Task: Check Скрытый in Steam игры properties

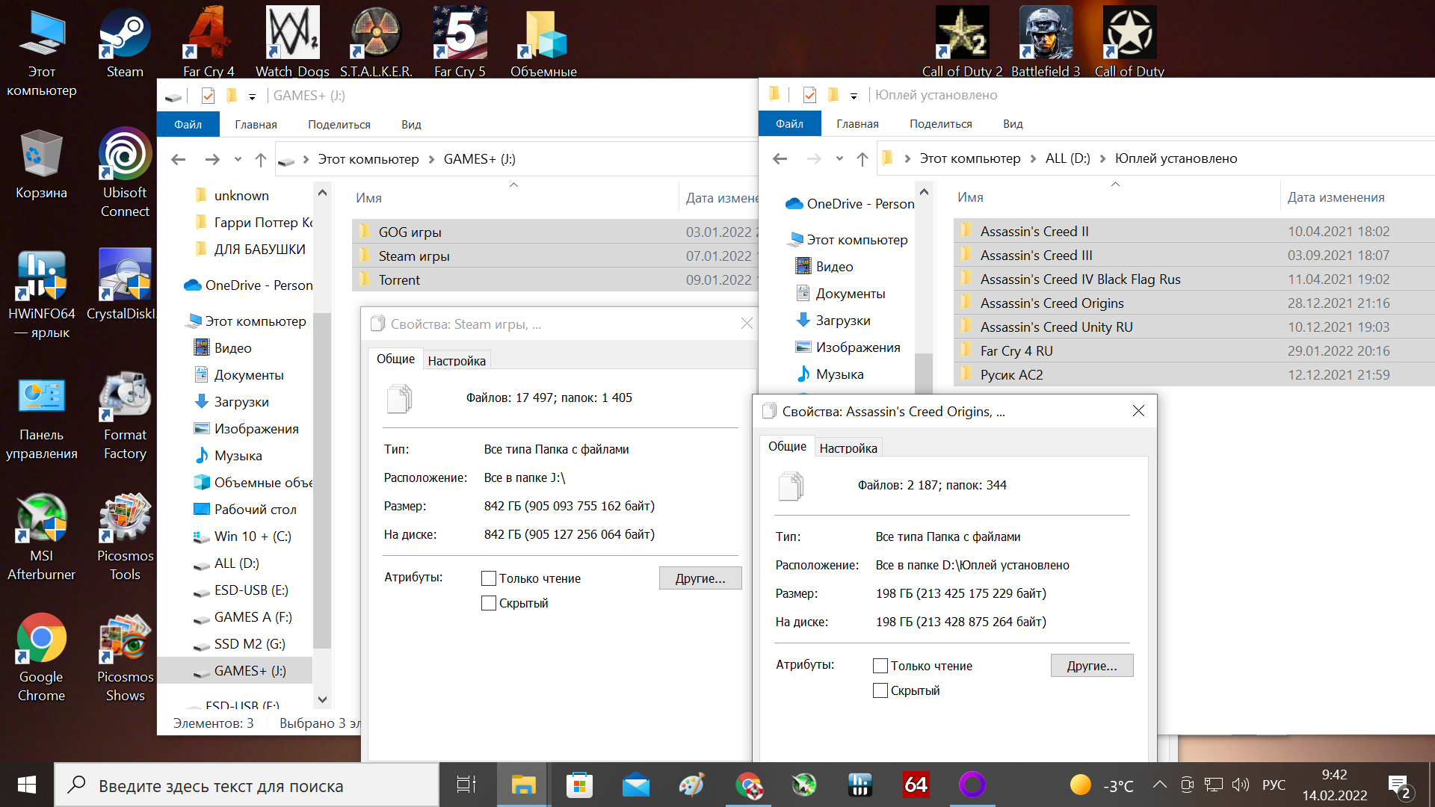Action: click(489, 603)
